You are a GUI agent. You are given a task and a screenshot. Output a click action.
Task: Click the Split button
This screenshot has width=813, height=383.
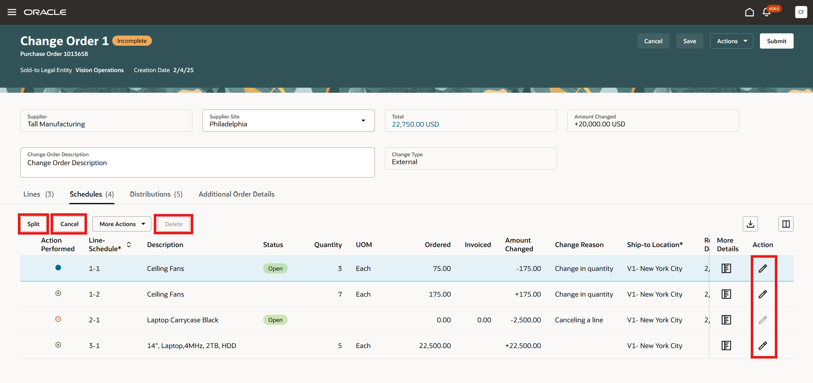click(x=33, y=224)
